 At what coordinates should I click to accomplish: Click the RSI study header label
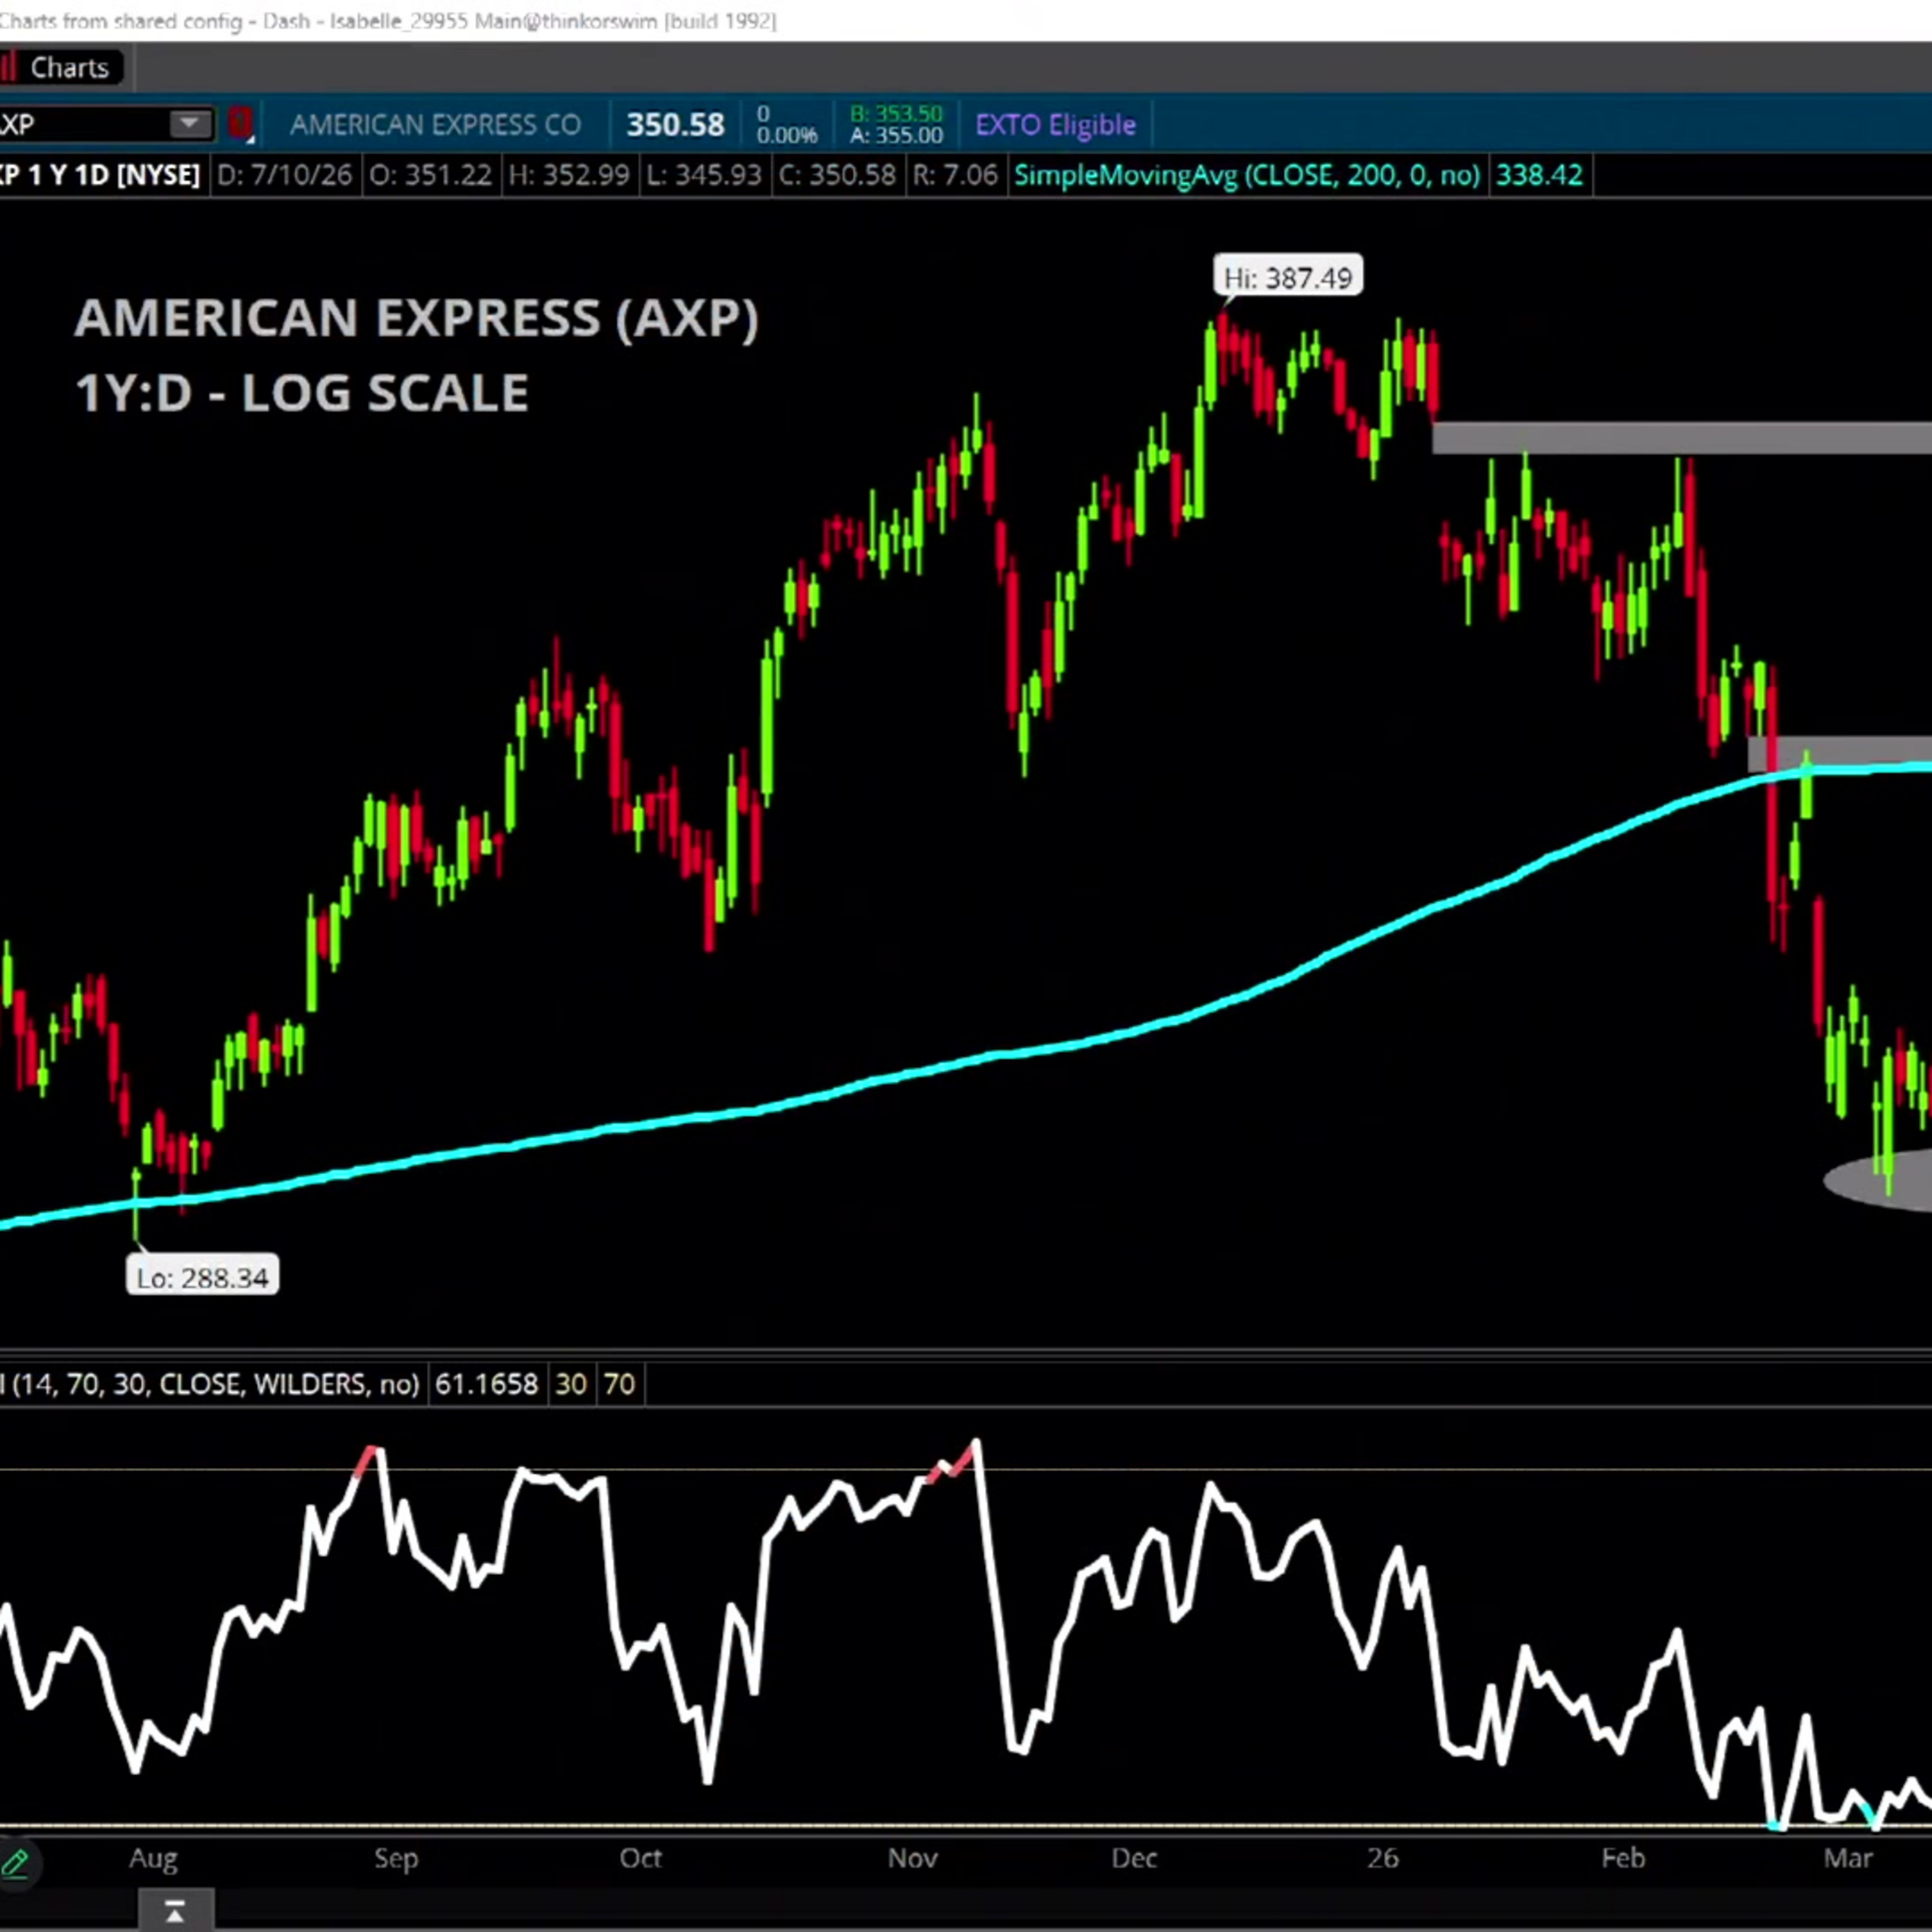coord(209,1384)
